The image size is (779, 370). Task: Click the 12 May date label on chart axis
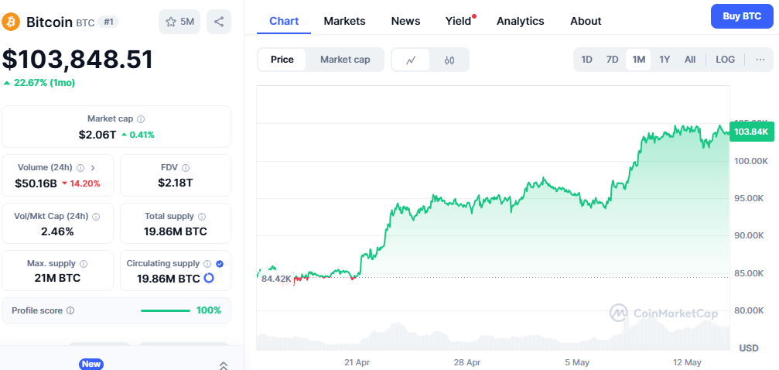[x=686, y=362]
